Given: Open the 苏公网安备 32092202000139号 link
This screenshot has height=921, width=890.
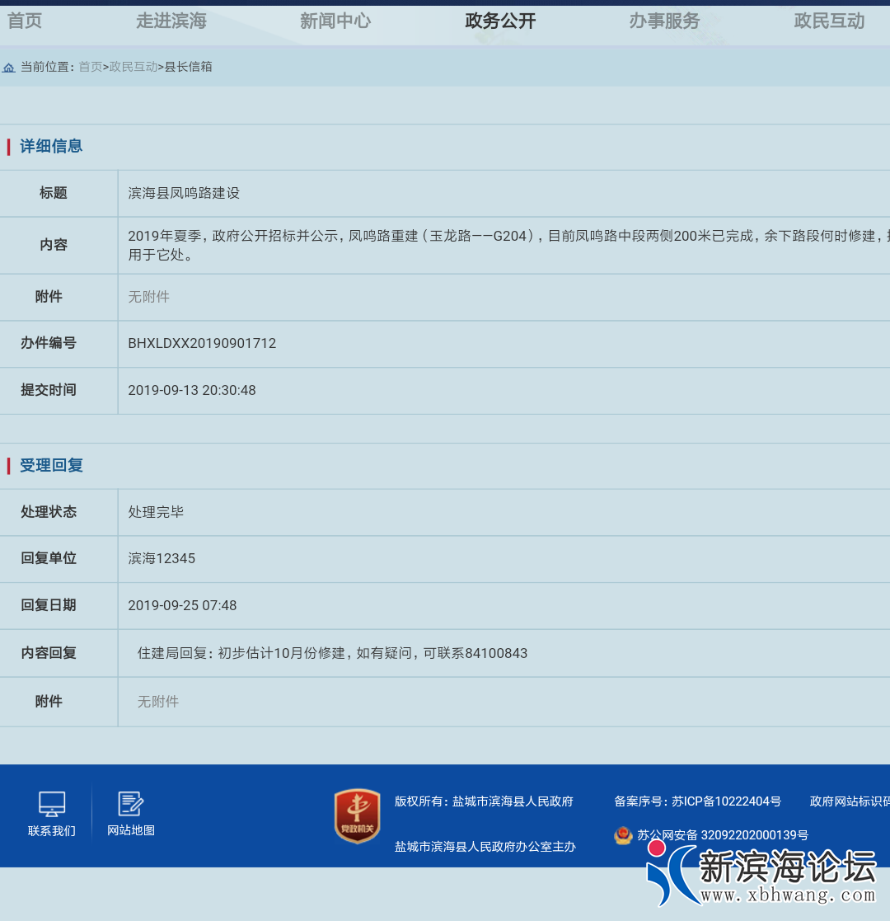Looking at the screenshot, I should (723, 835).
